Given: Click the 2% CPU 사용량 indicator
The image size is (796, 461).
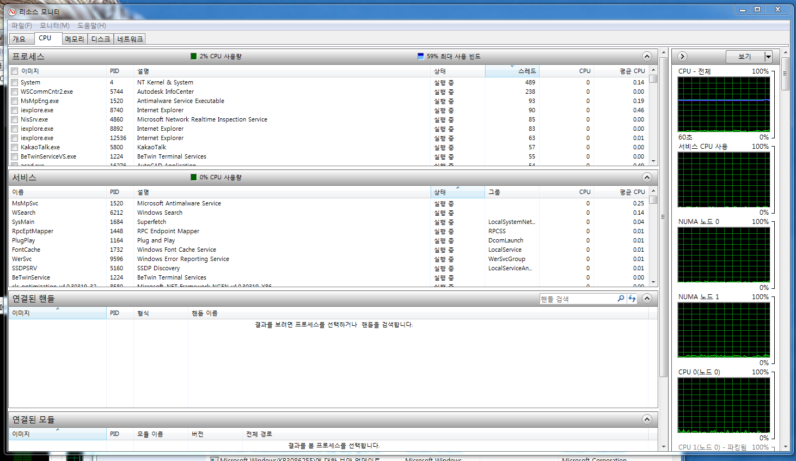Looking at the screenshot, I should coord(216,56).
